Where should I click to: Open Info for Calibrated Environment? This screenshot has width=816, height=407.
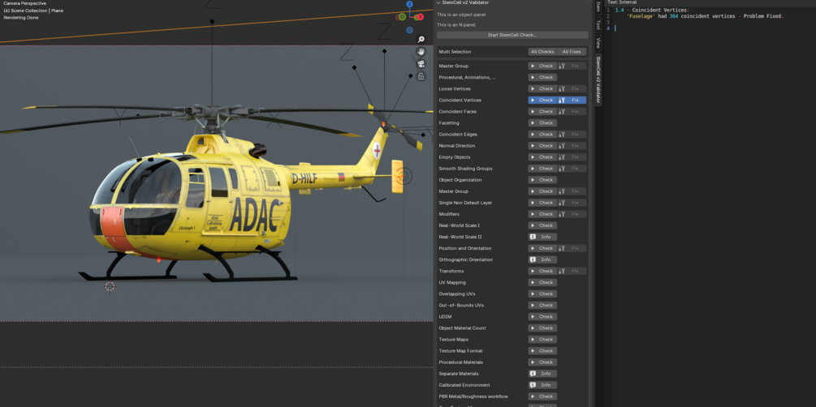542,385
